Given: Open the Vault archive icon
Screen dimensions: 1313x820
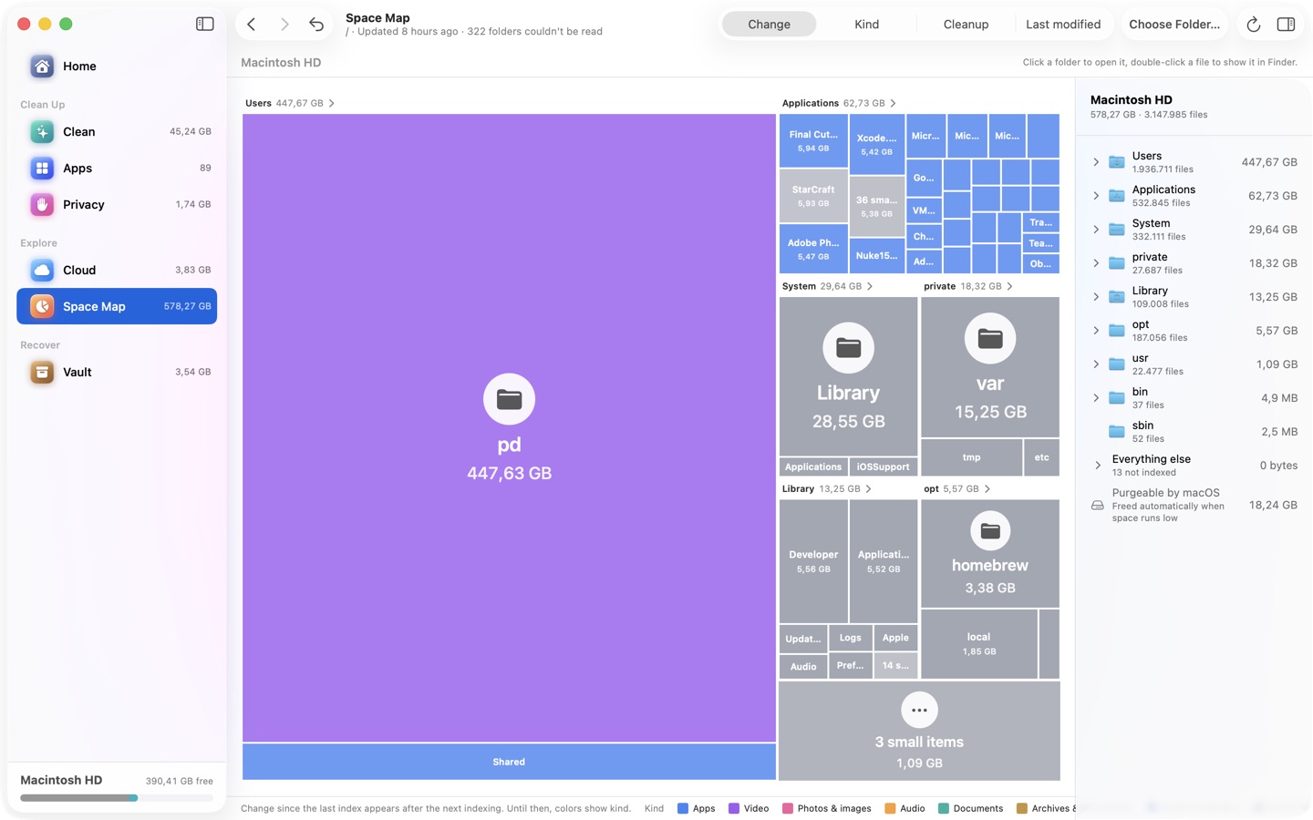Looking at the screenshot, I should pyautogui.click(x=42, y=373).
